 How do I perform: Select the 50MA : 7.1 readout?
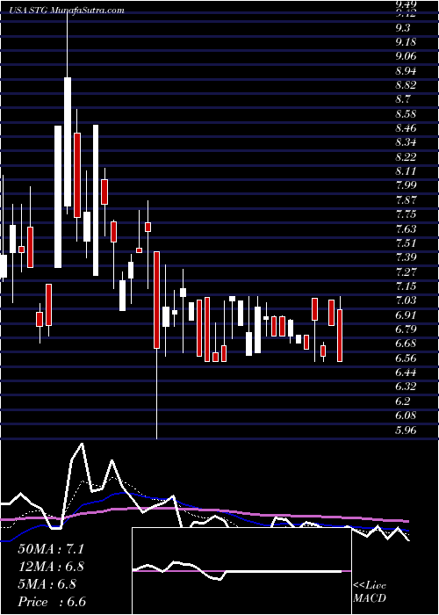click(51, 549)
